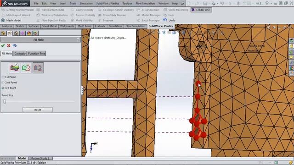Click the Print icon
Image resolution: width=294 pixels, height=165 pixels.
(x=213, y=3)
